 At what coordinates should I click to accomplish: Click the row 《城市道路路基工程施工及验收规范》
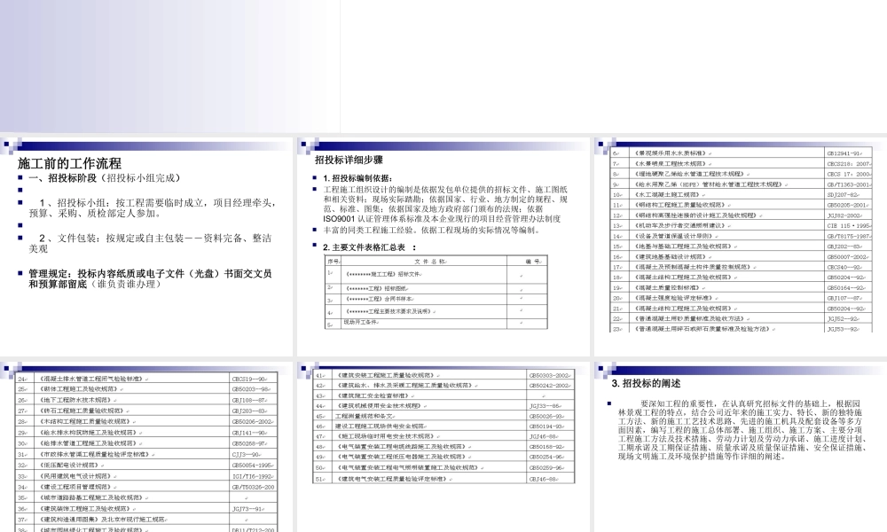(x=146, y=498)
